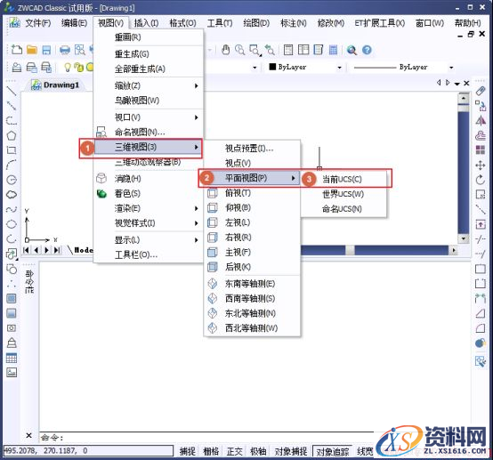Select the Pan hand tool
This screenshot has height=460, width=493.
pos(225,50)
